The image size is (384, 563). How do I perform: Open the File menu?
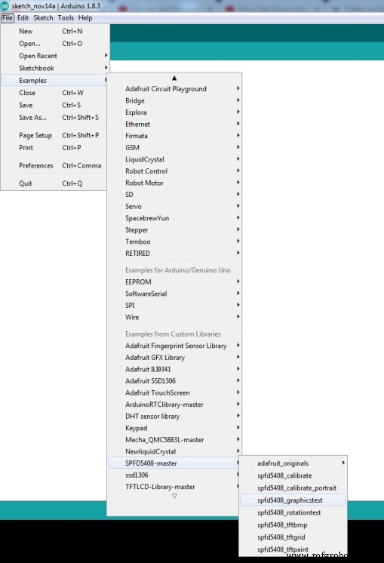[x=8, y=17]
